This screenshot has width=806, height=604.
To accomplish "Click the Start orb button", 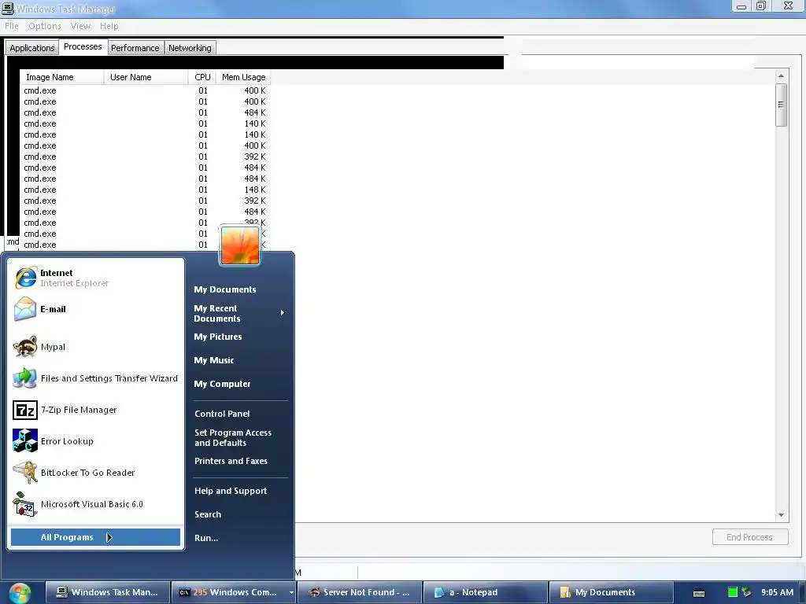I will click(20, 593).
